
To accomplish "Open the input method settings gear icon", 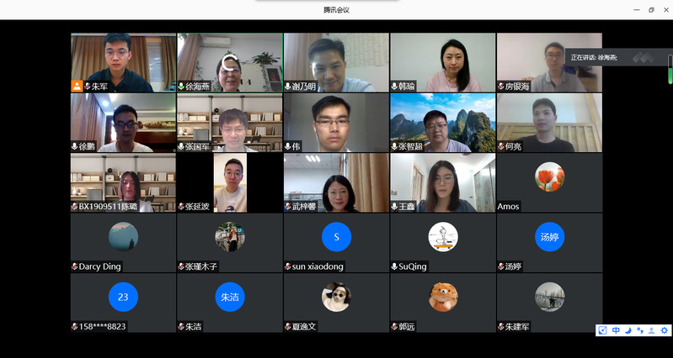I will click(x=665, y=330).
